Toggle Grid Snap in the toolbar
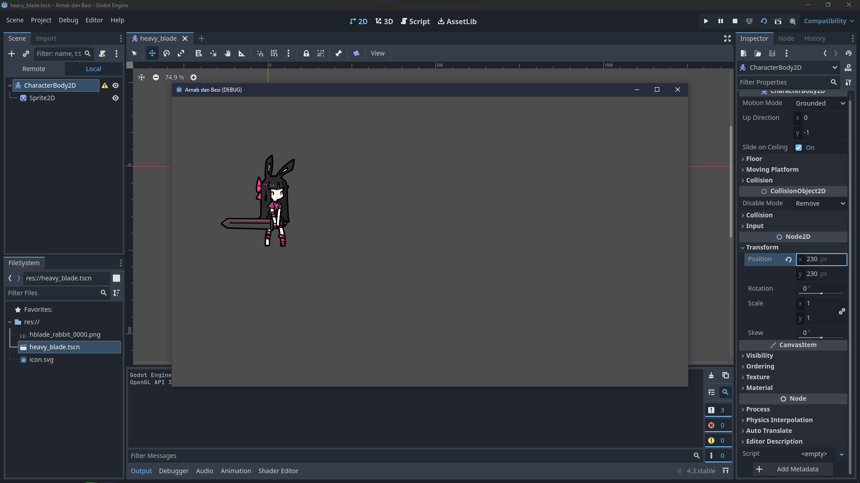The image size is (860, 483). pyautogui.click(x=274, y=53)
